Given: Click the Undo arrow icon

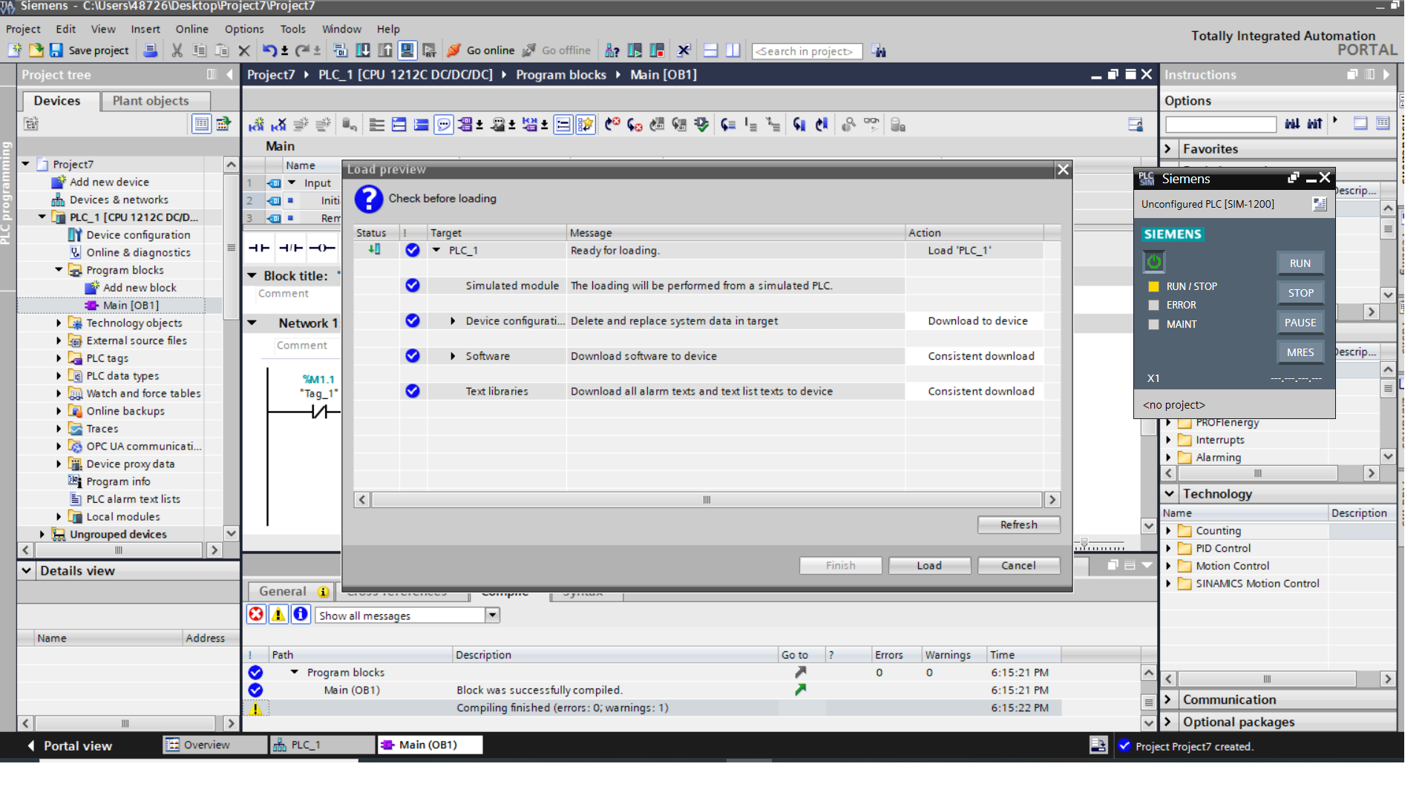Looking at the screenshot, I should pos(269,50).
